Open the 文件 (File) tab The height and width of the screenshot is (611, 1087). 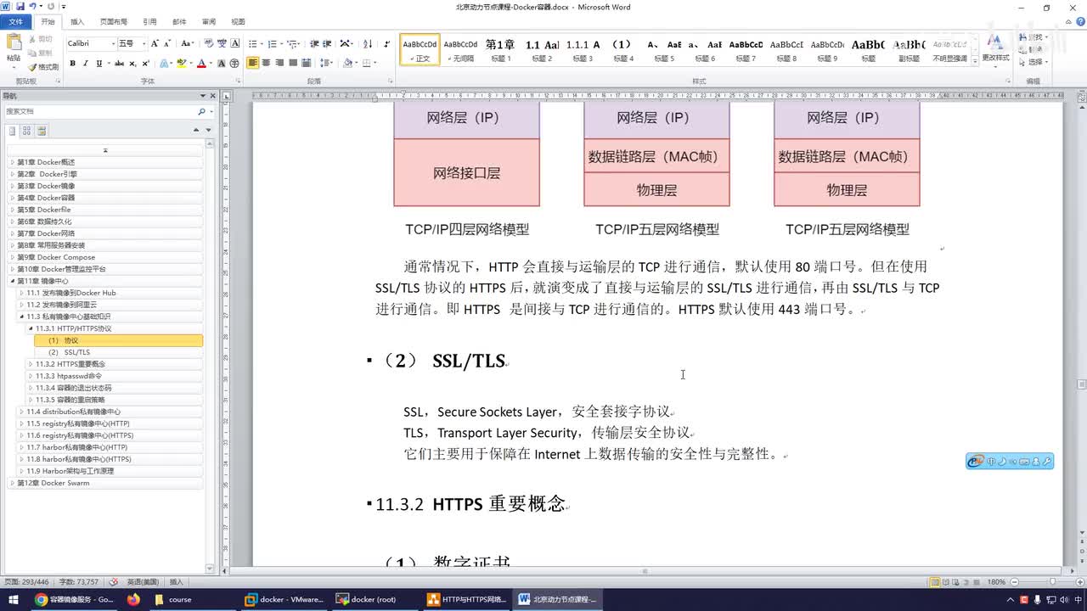(15, 21)
